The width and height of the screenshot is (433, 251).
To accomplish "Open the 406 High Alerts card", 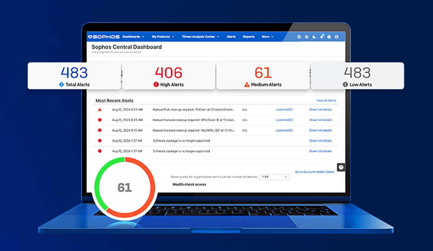I will tap(169, 76).
